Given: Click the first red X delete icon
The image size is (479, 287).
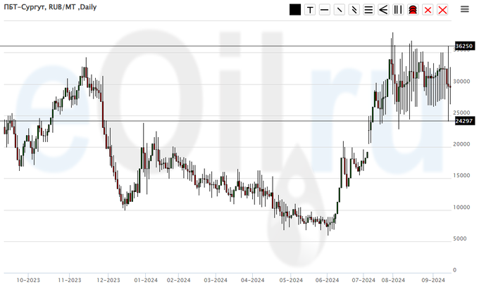Looking at the screenshot, I should 428,10.
